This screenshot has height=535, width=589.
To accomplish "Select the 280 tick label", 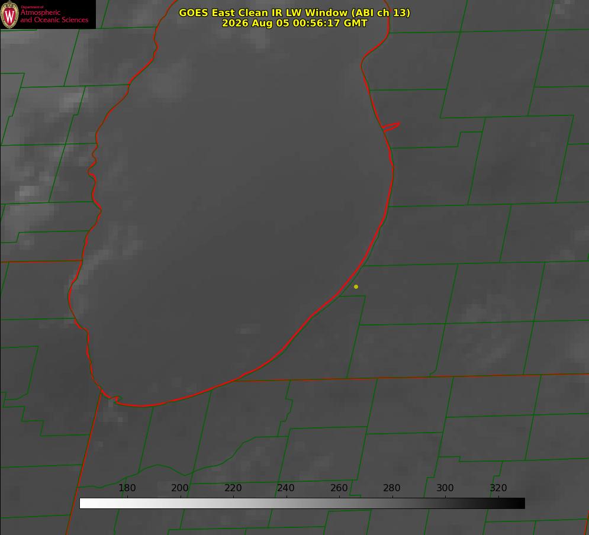I will tap(392, 488).
